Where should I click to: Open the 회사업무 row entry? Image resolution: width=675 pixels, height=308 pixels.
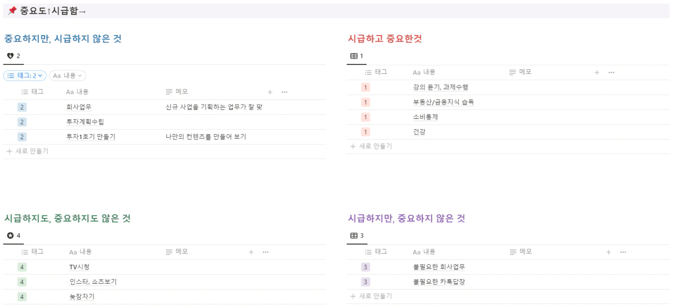click(x=79, y=107)
